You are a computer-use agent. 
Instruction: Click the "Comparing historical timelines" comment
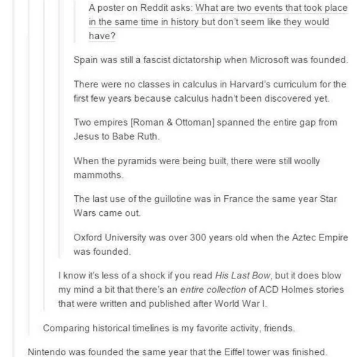point(169,328)
